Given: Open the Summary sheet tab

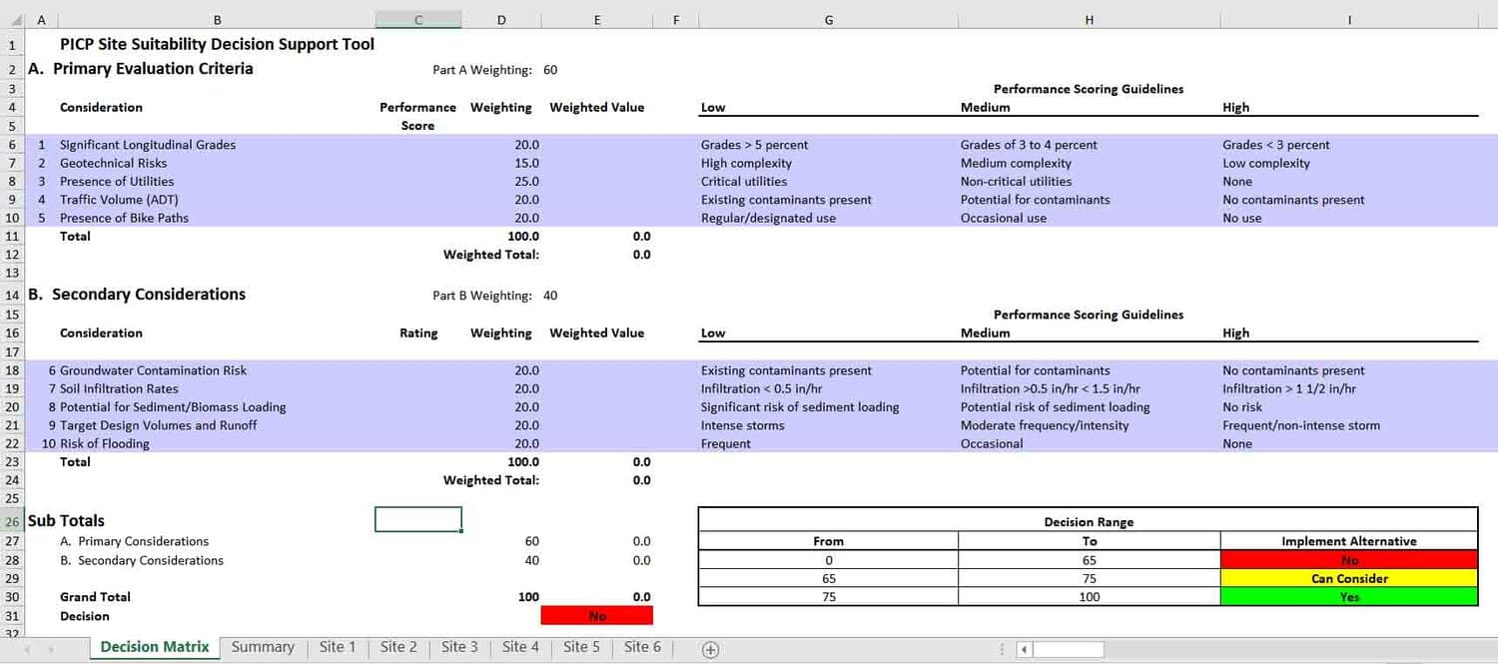Looking at the screenshot, I should [263, 647].
